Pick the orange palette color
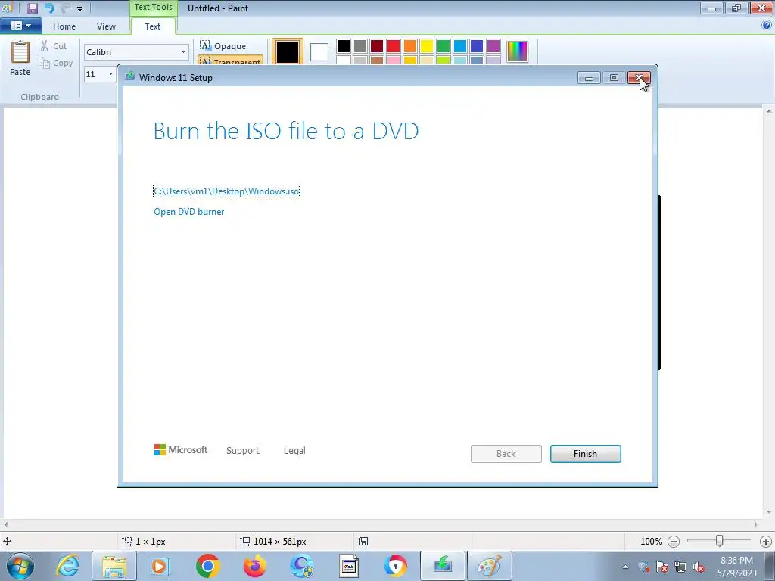Image resolution: width=775 pixels, height=581 pixels. pos(410,46)
